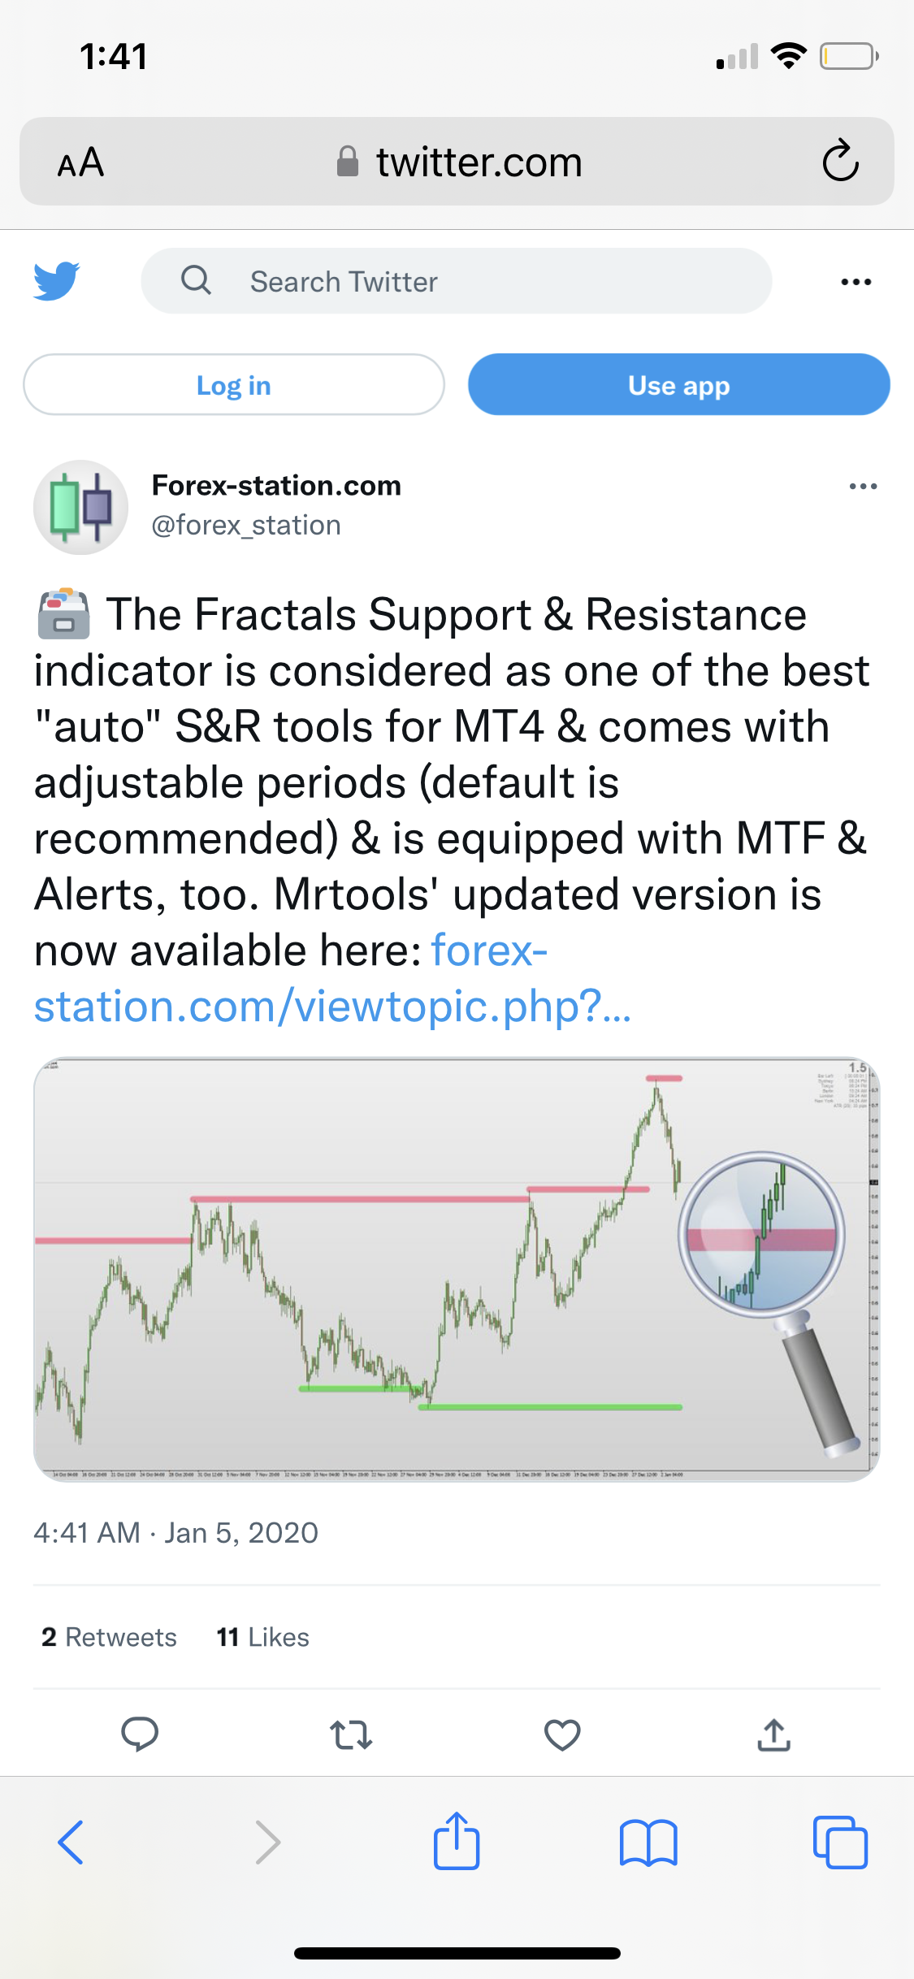
Task: Retweet this Forex-station tweet
Action: 351,1734
